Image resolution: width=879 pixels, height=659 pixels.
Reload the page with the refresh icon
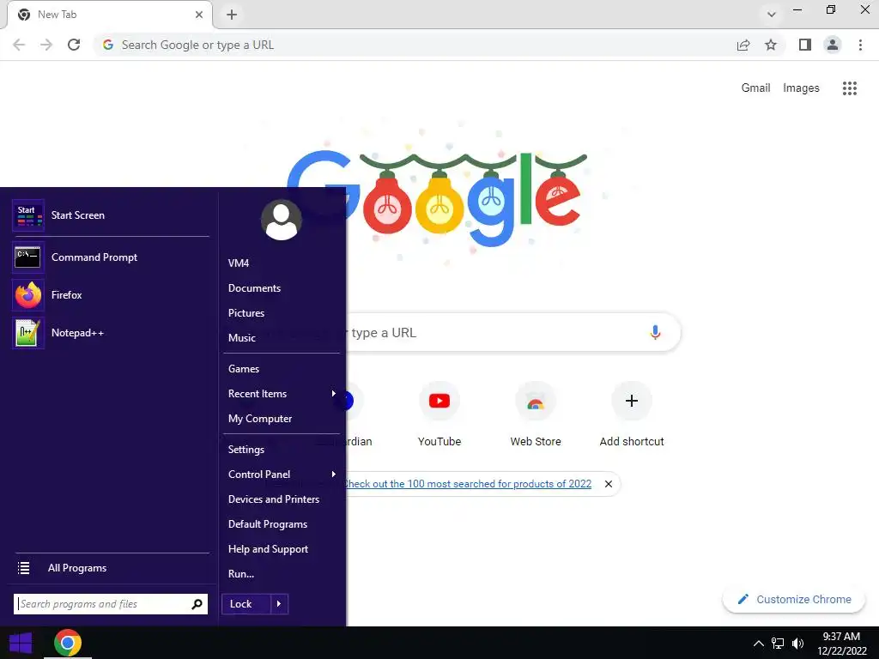click(x=74, y=45)
